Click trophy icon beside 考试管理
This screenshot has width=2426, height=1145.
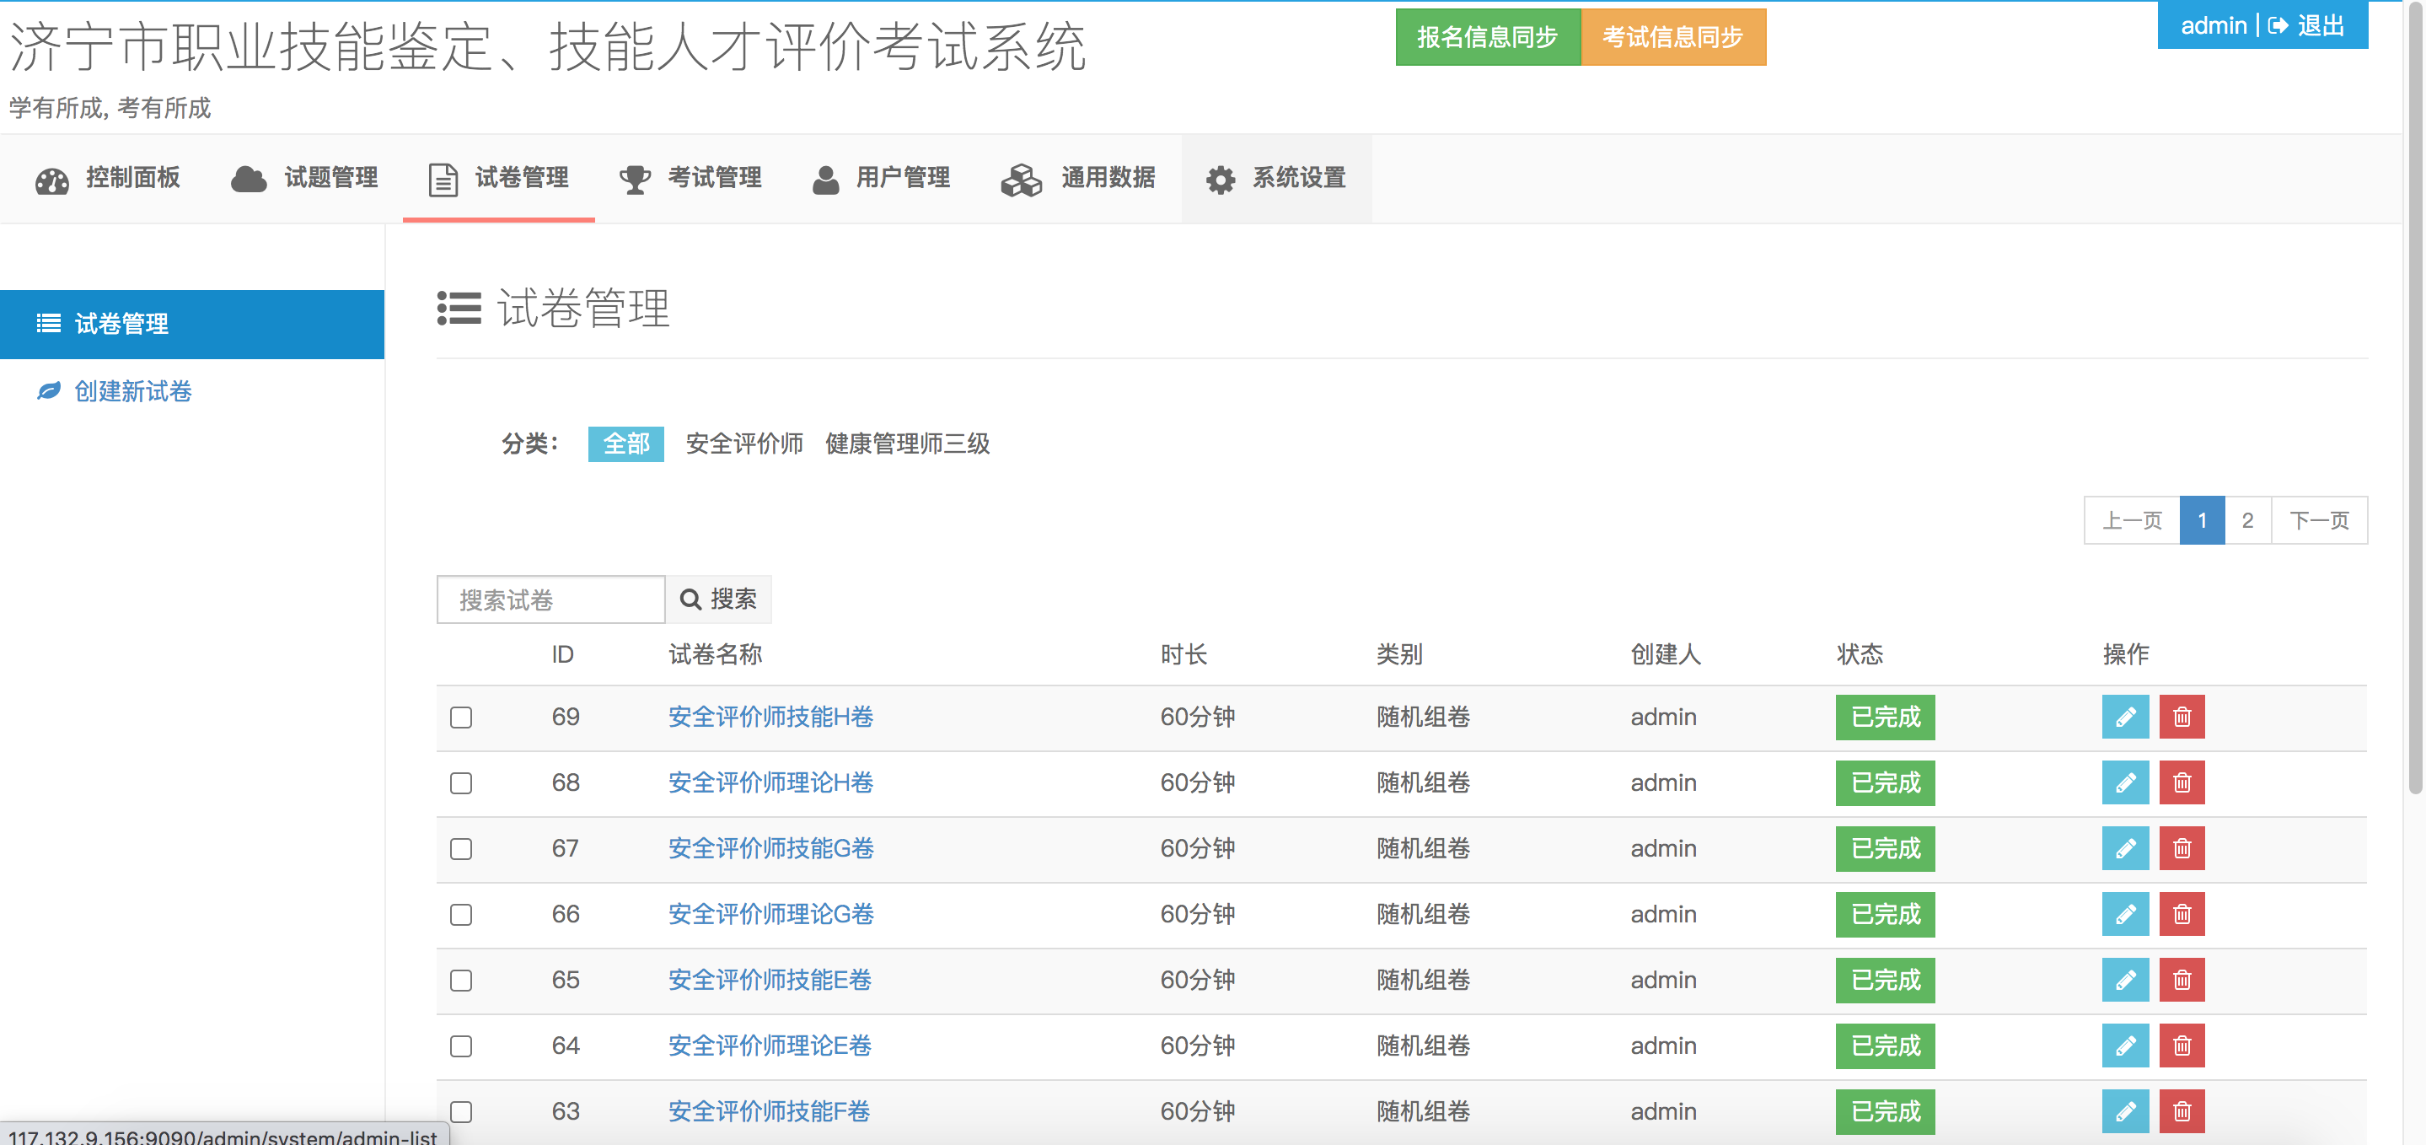(635, 179)
